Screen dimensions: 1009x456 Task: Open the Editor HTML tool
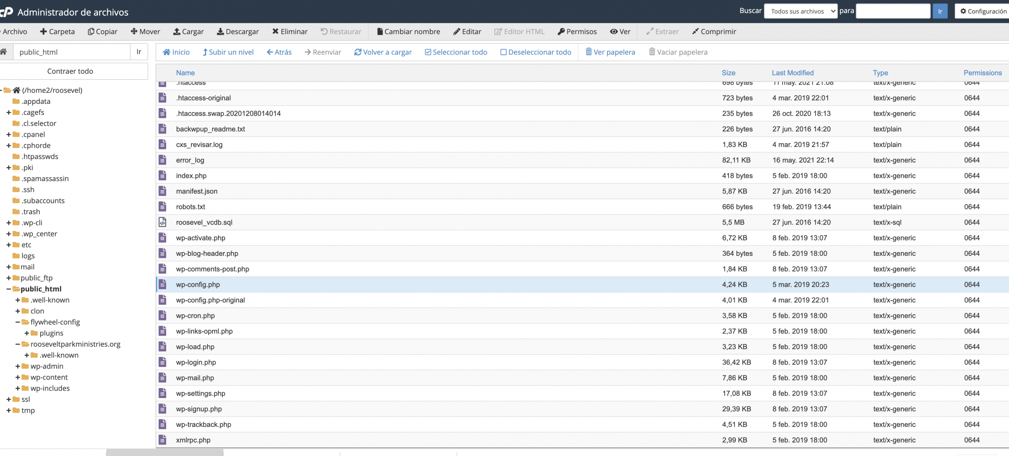tap(519, 32)
